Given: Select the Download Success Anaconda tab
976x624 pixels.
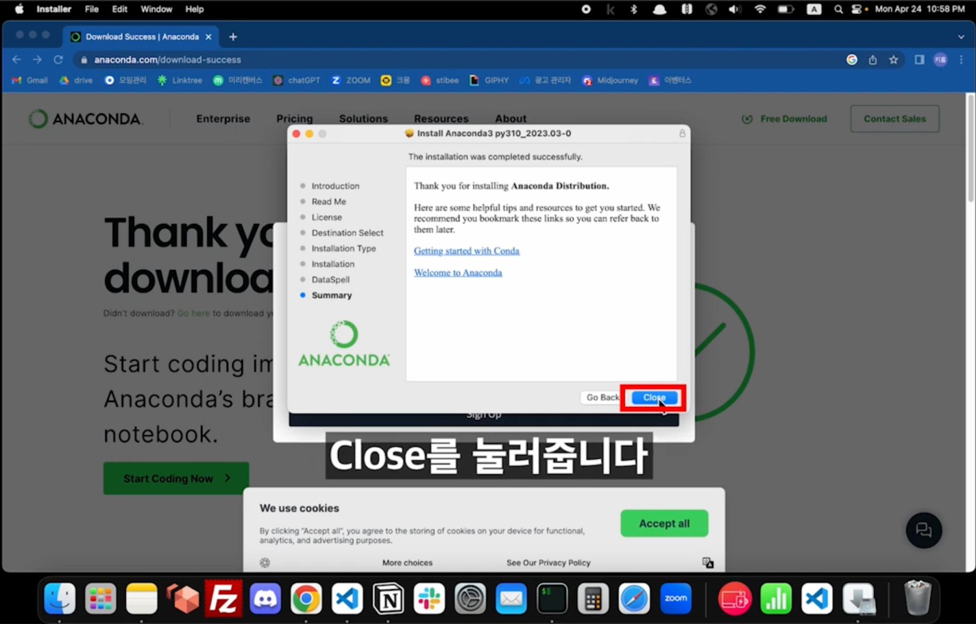Looking at the screenshot, I should (x=140, y=37).
